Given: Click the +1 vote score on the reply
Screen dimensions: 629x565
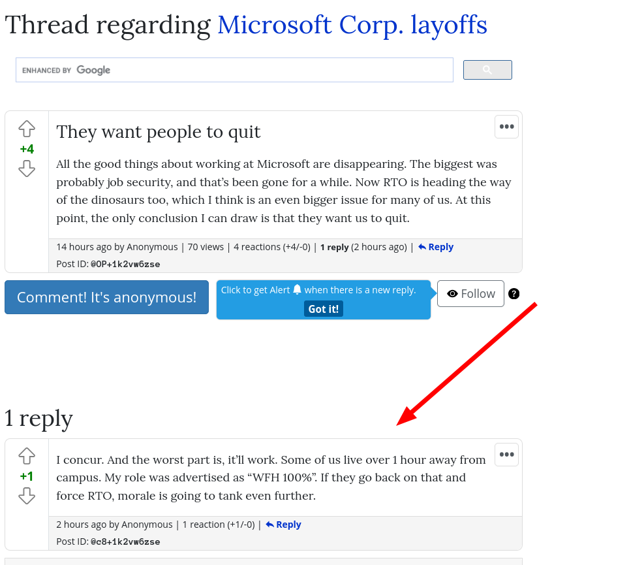Looking at the screenshot, I should pyautogui.click(x=27, y=476).
